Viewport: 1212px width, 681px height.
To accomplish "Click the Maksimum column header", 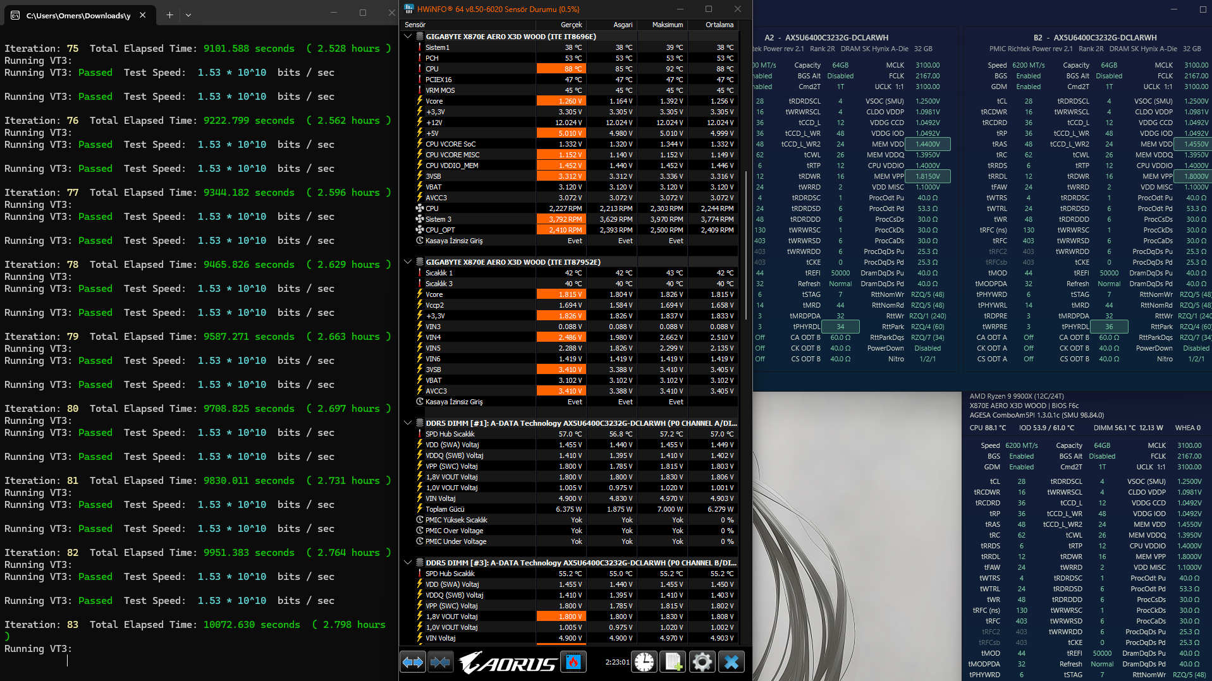I will coord(662,25).
